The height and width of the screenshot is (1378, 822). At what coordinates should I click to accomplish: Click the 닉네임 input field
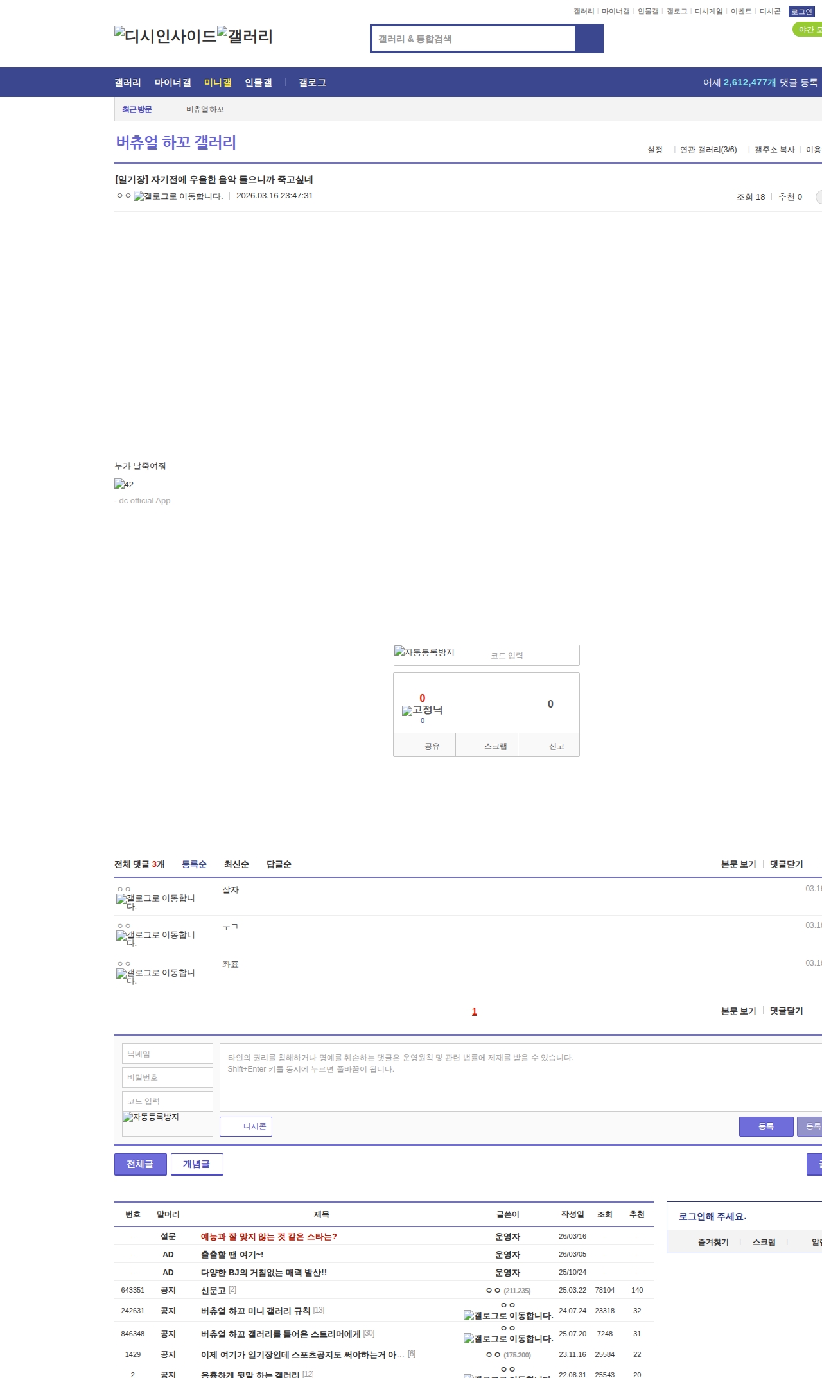click(167, 1054)
